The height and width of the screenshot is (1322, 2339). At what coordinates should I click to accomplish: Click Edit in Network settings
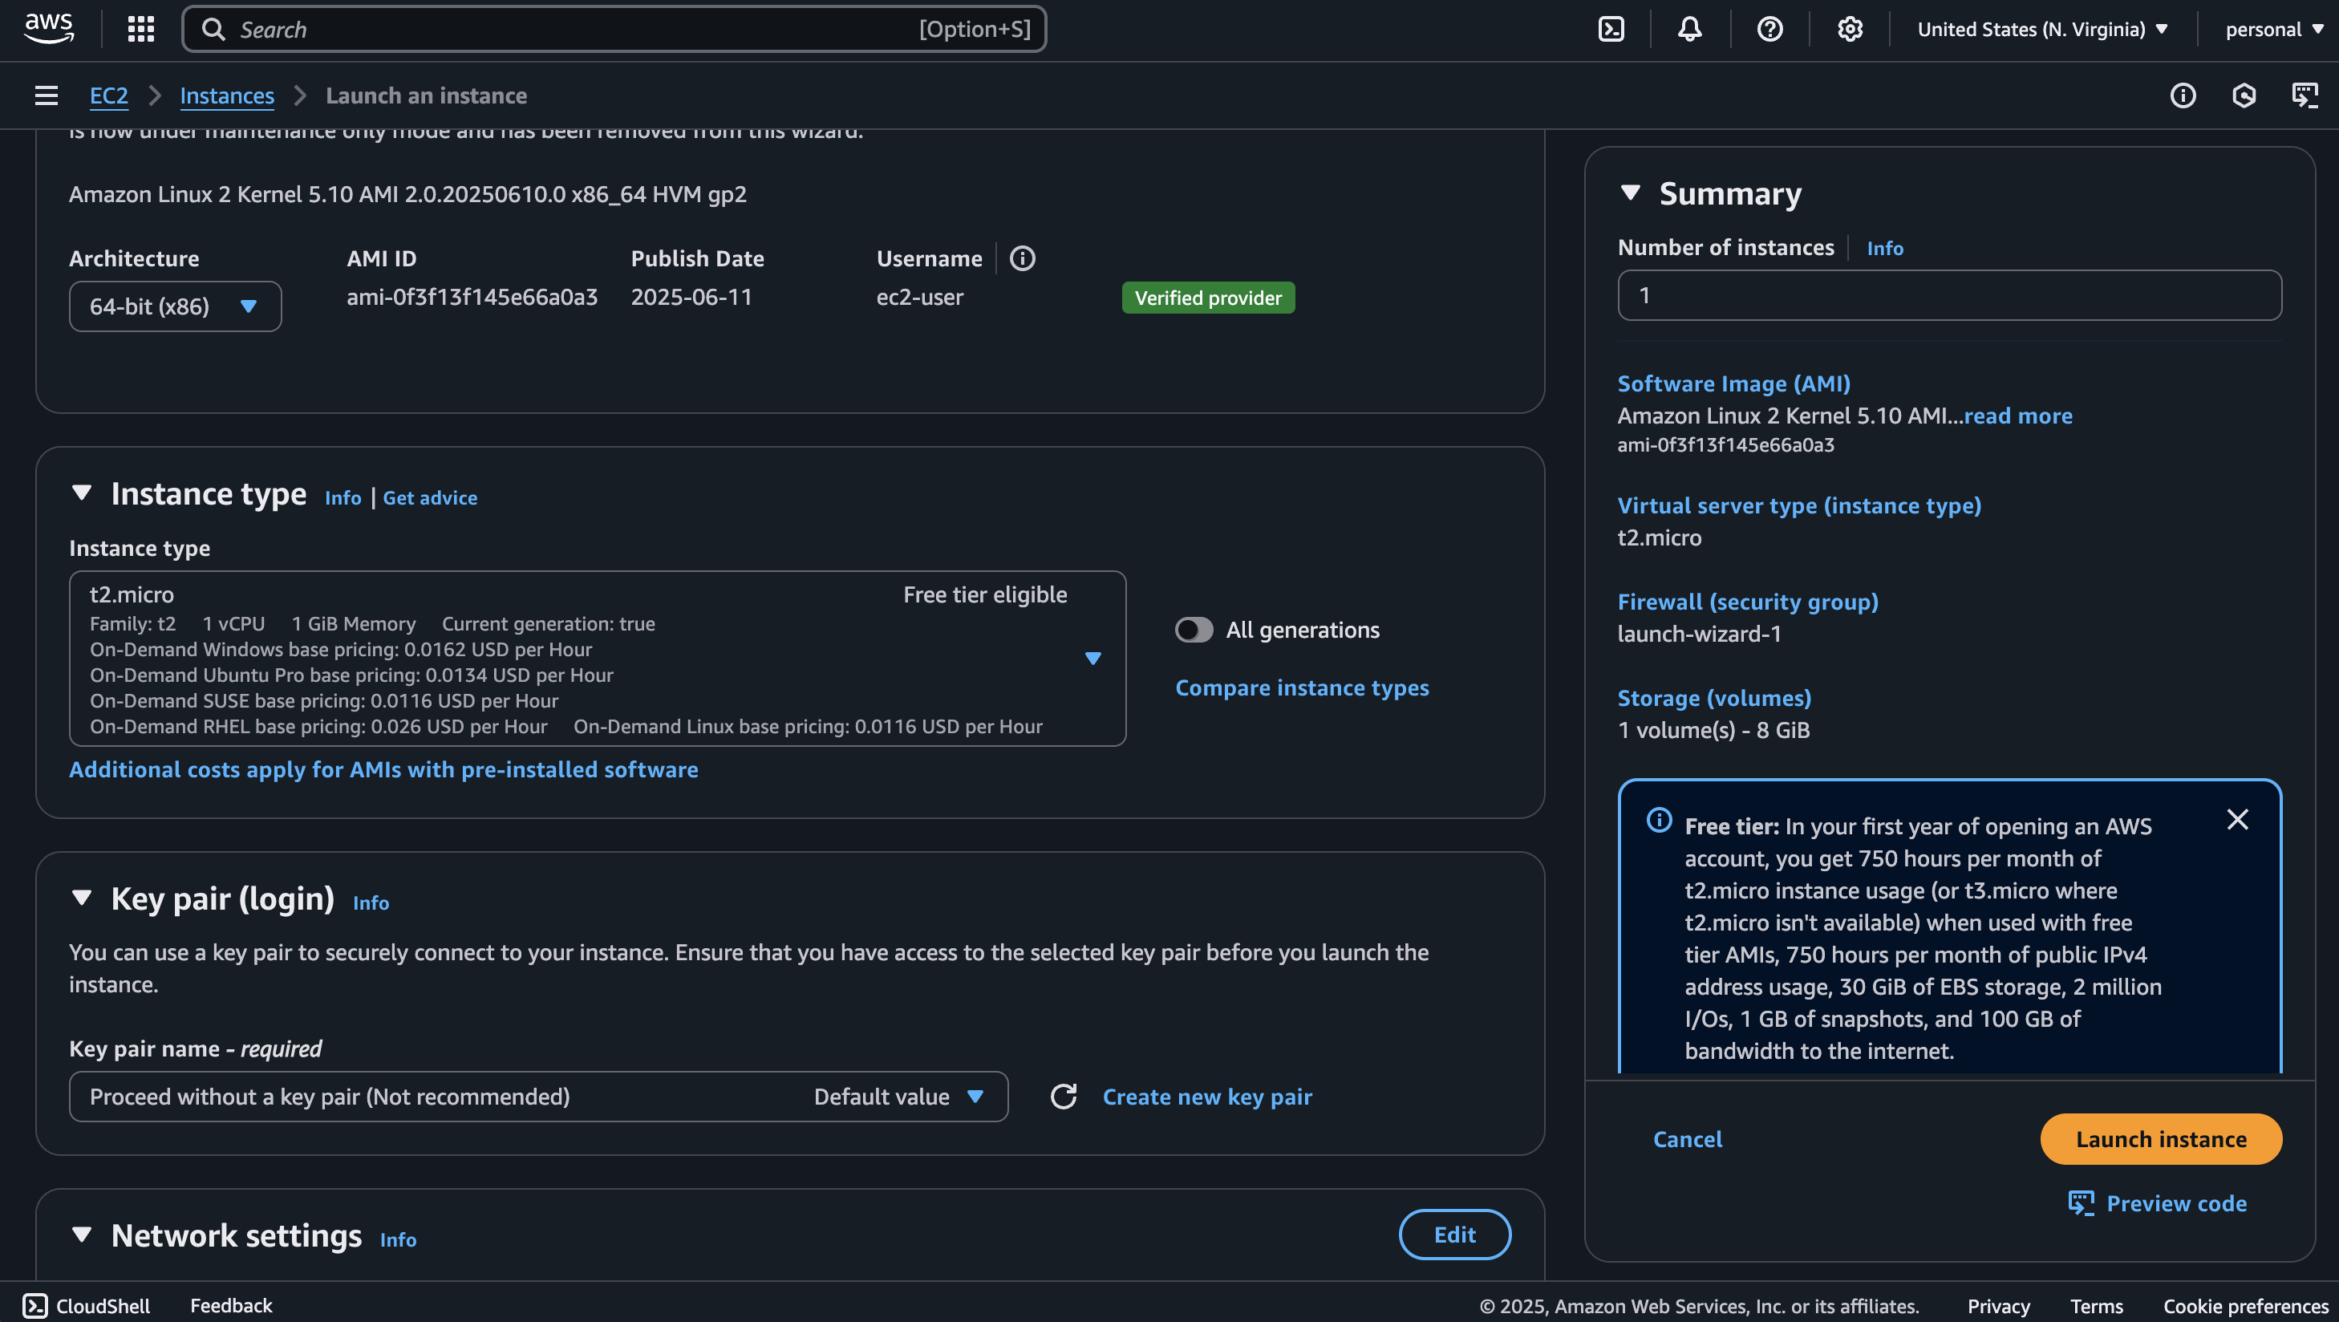[1454, 1235]
